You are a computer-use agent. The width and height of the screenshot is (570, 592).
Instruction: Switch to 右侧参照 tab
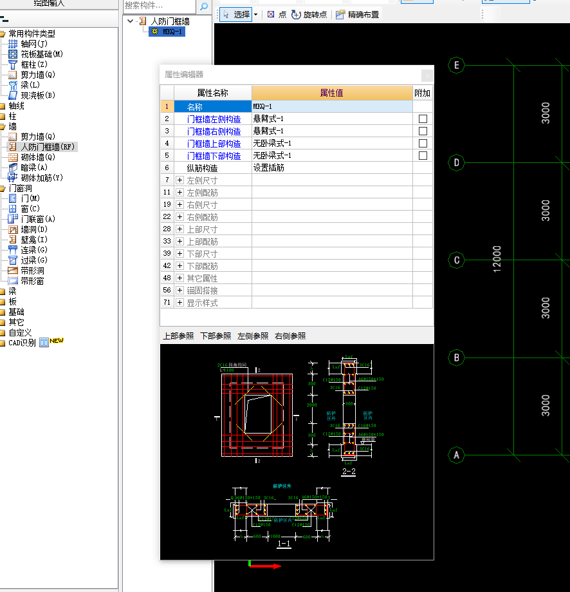(290, 336)
